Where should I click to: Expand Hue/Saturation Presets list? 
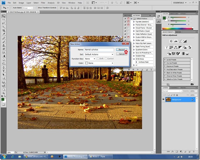pos(165,69)
